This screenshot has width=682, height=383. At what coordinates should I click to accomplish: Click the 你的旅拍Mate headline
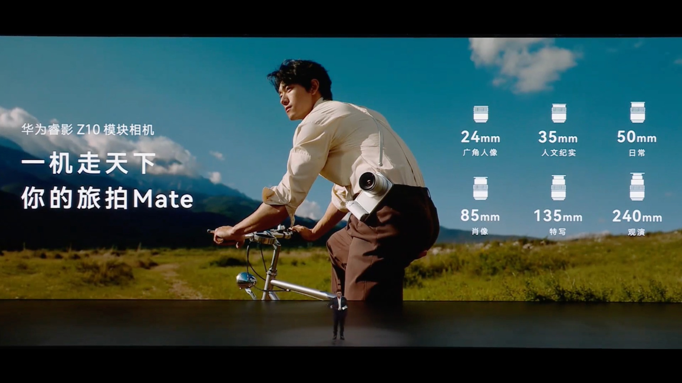click(x=107, y=199)
